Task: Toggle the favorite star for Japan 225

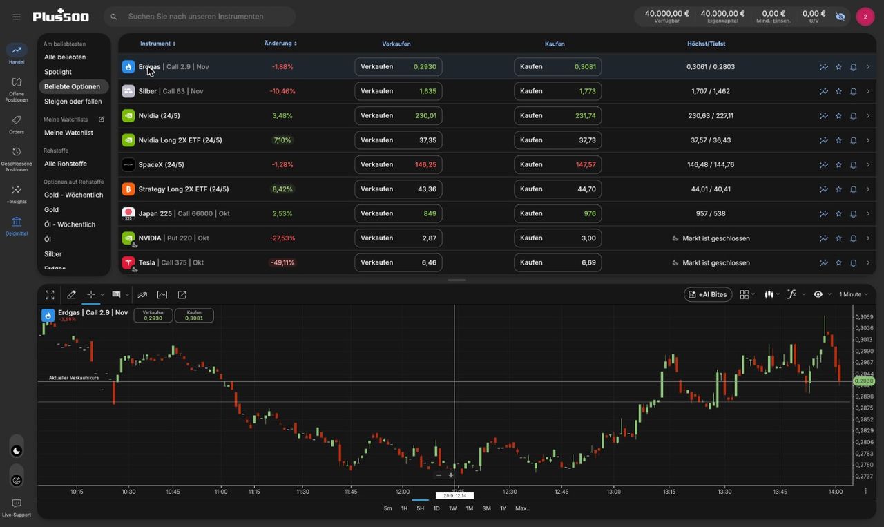Action: [838, 214]
